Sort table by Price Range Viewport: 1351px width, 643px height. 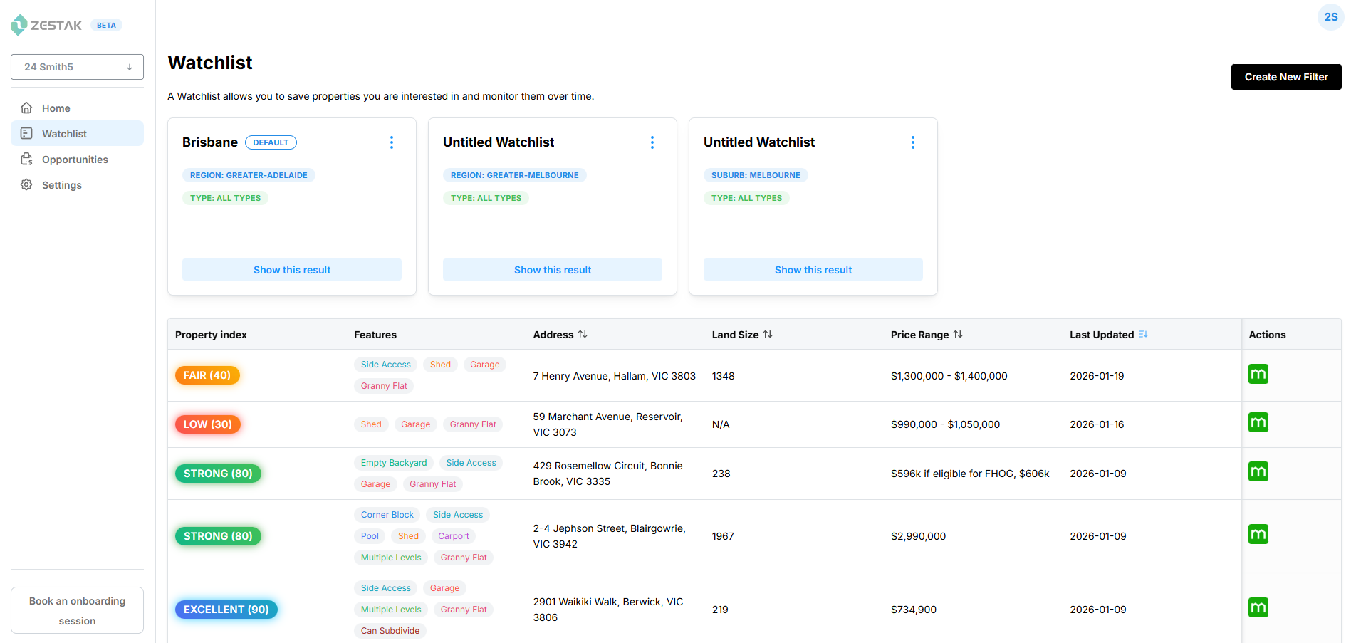(958, 334)
